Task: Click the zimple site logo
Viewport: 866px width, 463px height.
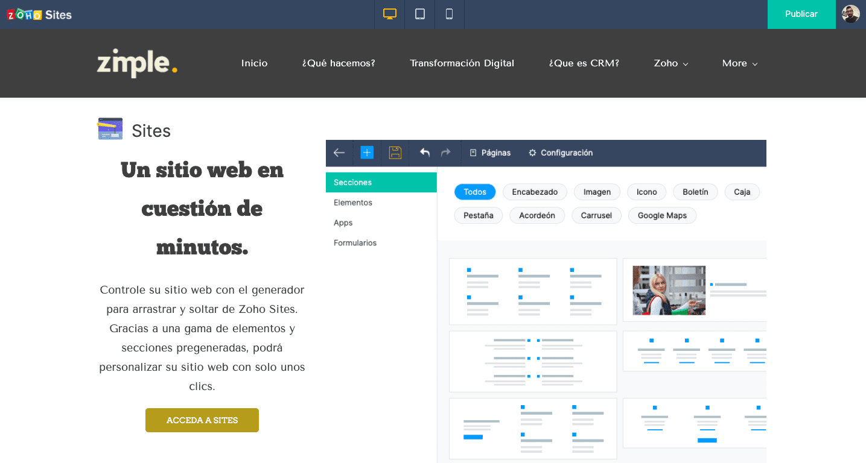Action: point(137,63)
